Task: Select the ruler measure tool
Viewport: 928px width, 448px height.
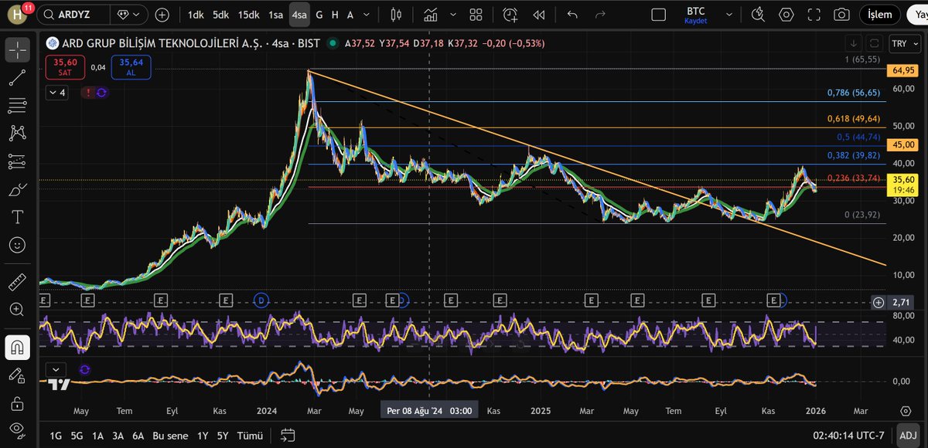Action: coord(17,281)
